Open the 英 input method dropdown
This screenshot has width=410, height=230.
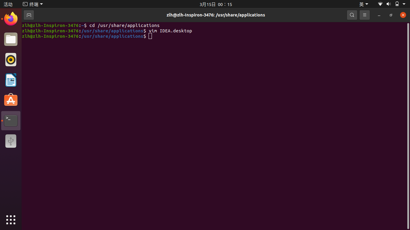363,4
